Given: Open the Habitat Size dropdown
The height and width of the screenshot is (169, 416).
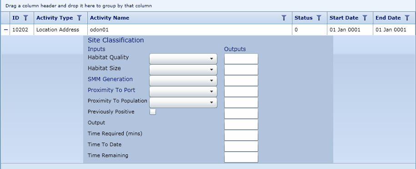Looking at the screenshot, I should [x=183, y=70].
